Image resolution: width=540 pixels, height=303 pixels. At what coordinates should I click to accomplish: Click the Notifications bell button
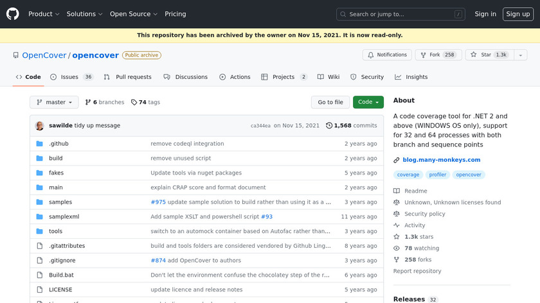click(387, 55)
